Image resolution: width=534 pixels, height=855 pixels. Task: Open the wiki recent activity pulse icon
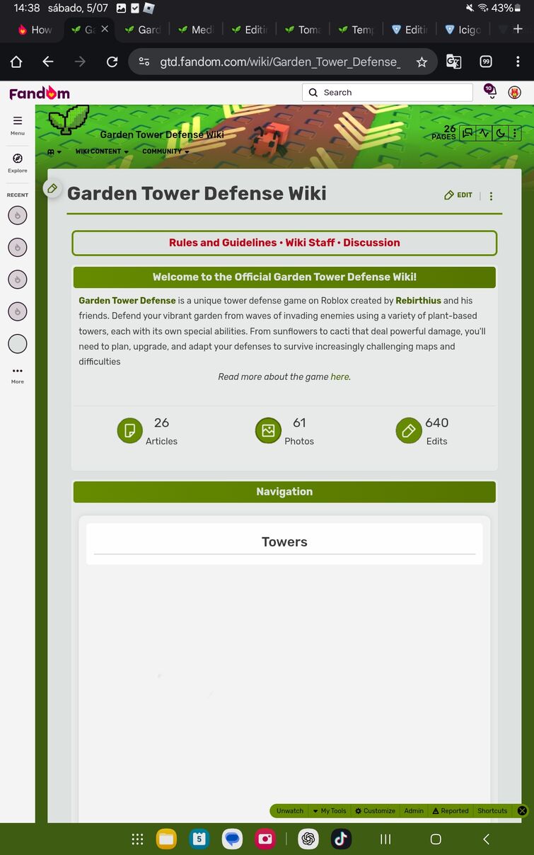[x=484, y=133]
